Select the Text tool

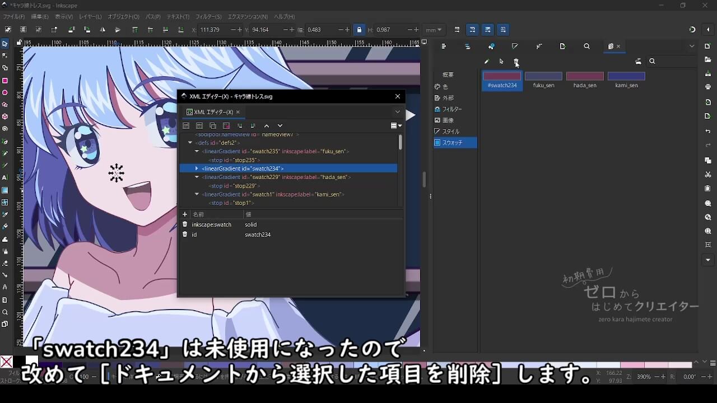point(5,177)
